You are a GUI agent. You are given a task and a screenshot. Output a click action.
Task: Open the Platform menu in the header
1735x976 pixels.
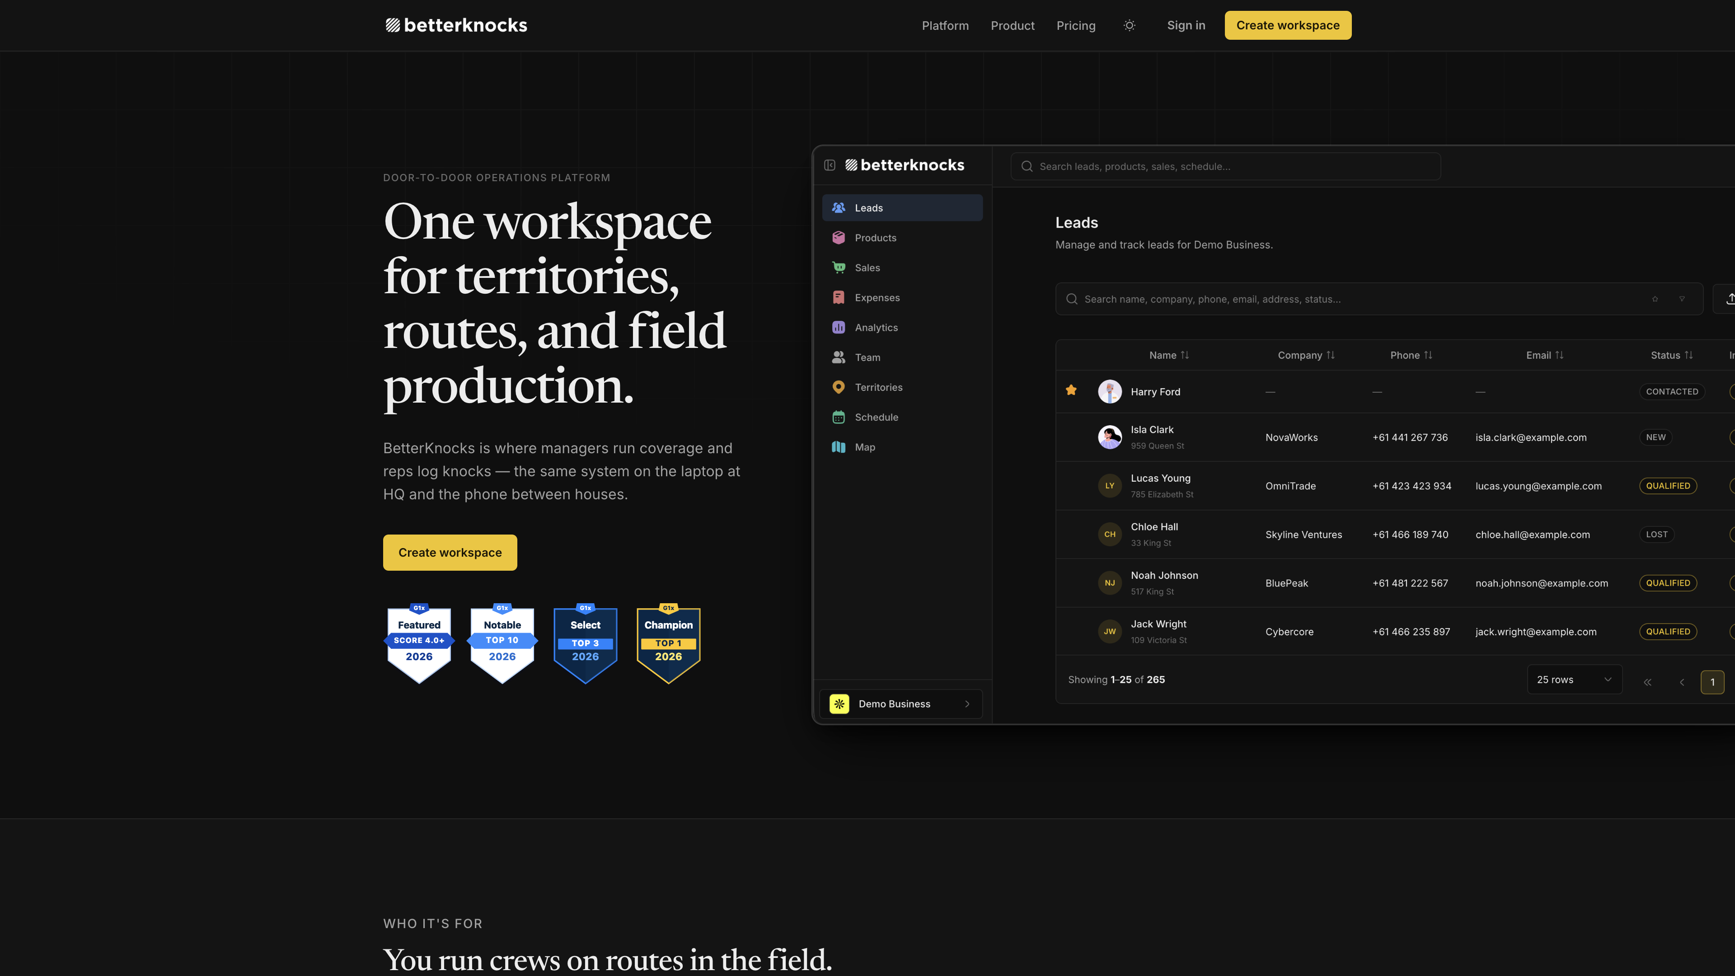click(x=945, y=26)
